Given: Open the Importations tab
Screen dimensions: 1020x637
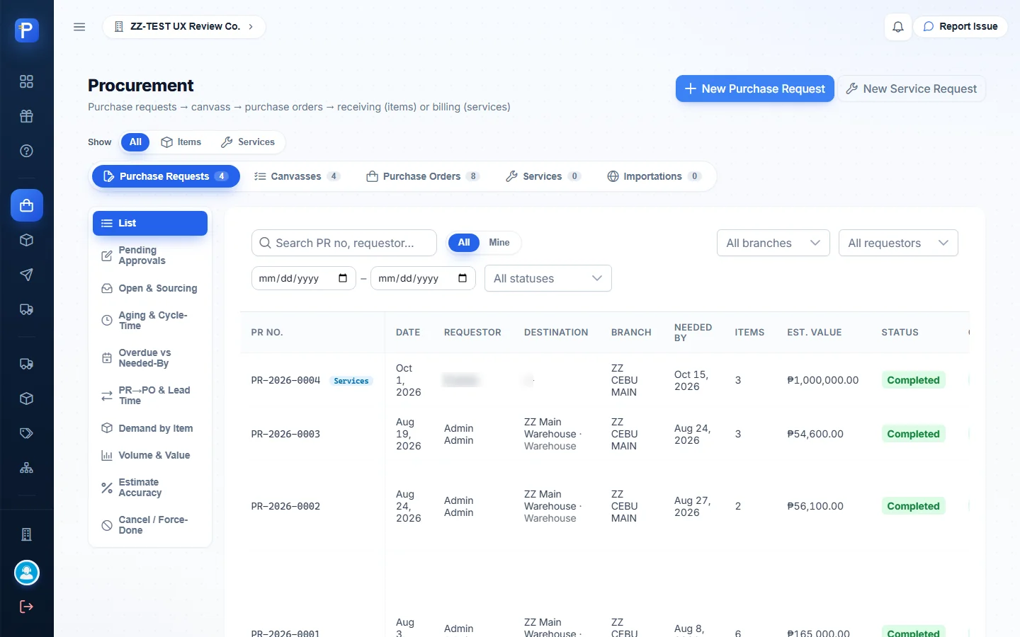Looking at the screenshot, I should (x=654, y=176).
